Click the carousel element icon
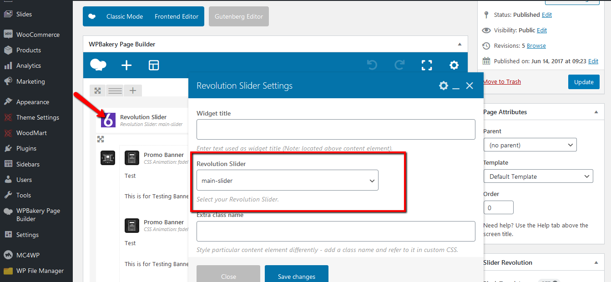The image size is (611, 282). (x=108, y=158)
